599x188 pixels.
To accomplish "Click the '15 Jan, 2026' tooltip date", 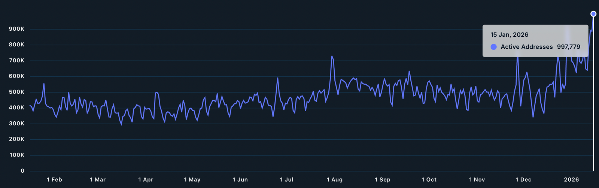I will pos(509,35).
